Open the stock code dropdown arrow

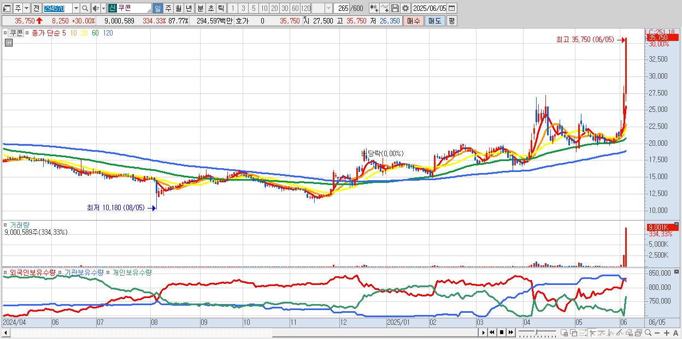click(x=76, y=8)
